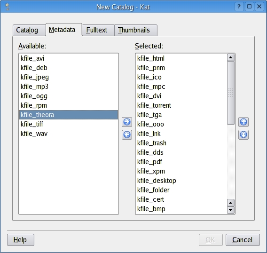
Task: Click scrollbar up arrow at top of Selected list
Action: (x=231, y=57)
